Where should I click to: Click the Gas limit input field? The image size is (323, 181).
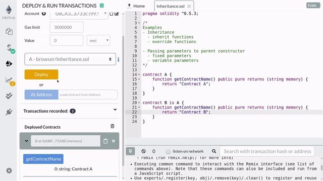pos(67,27)
